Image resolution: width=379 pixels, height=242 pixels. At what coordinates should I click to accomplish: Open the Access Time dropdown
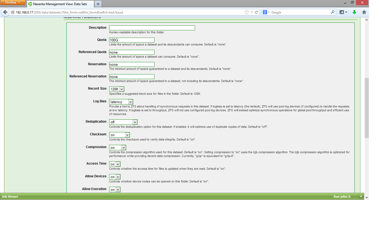point(115,164)
